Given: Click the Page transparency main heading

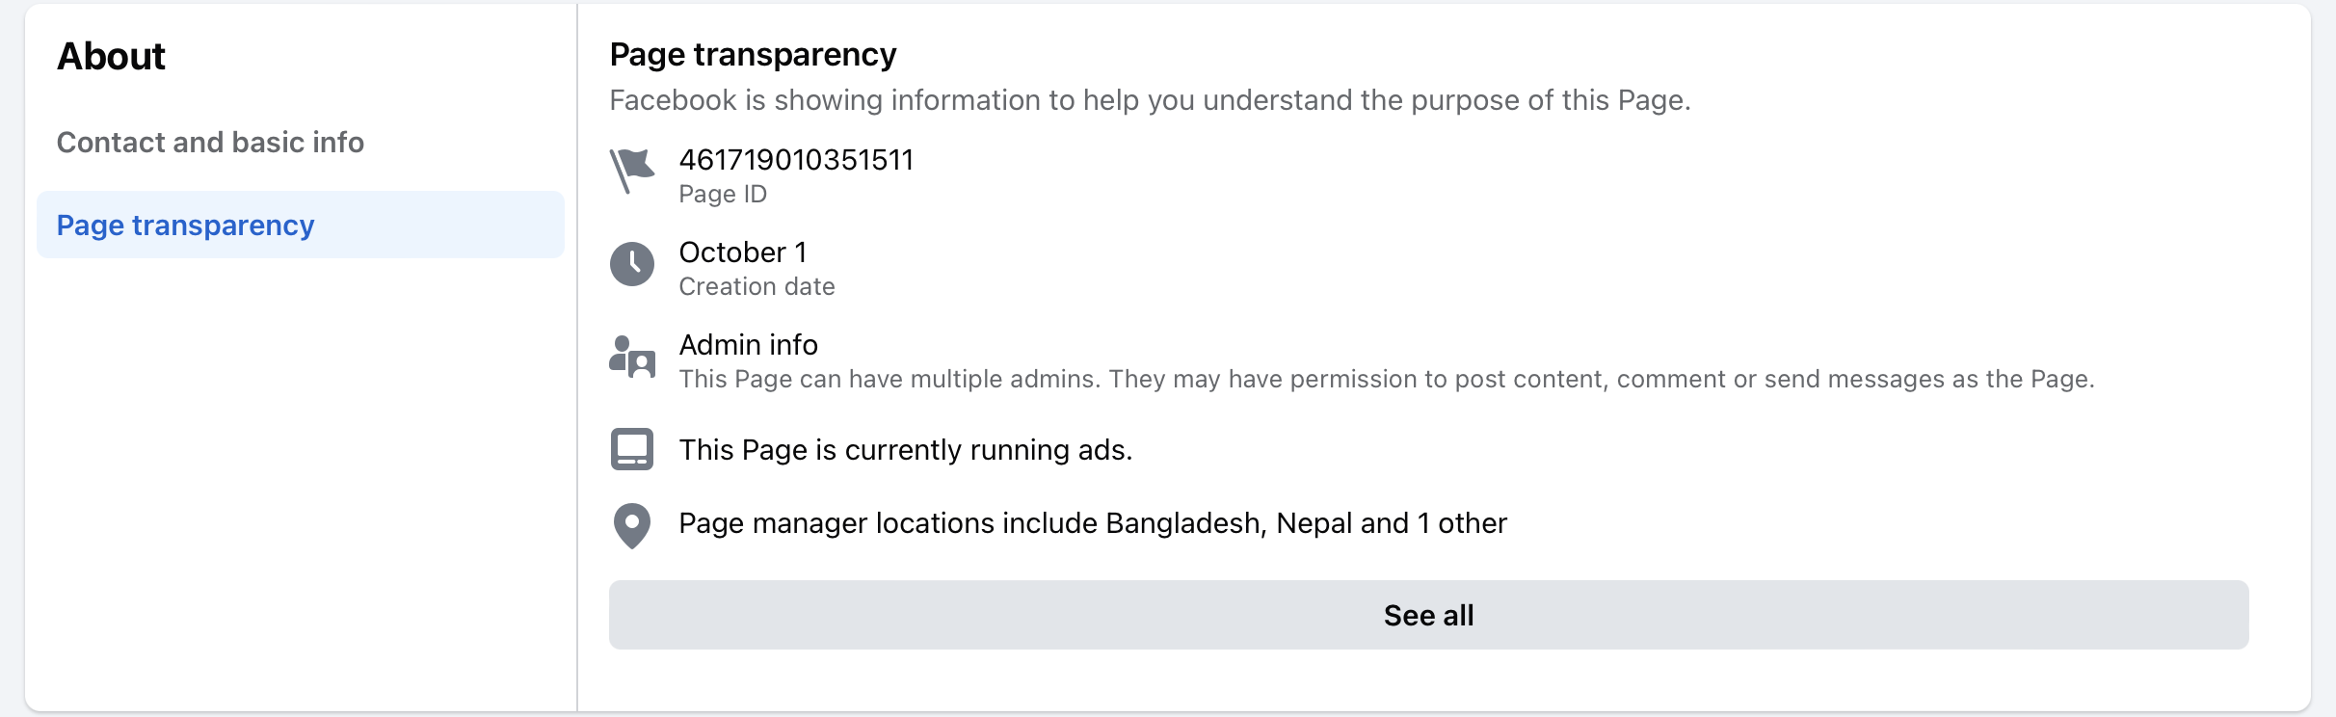Looking at the screenshot, I should (x=753, y=55).
